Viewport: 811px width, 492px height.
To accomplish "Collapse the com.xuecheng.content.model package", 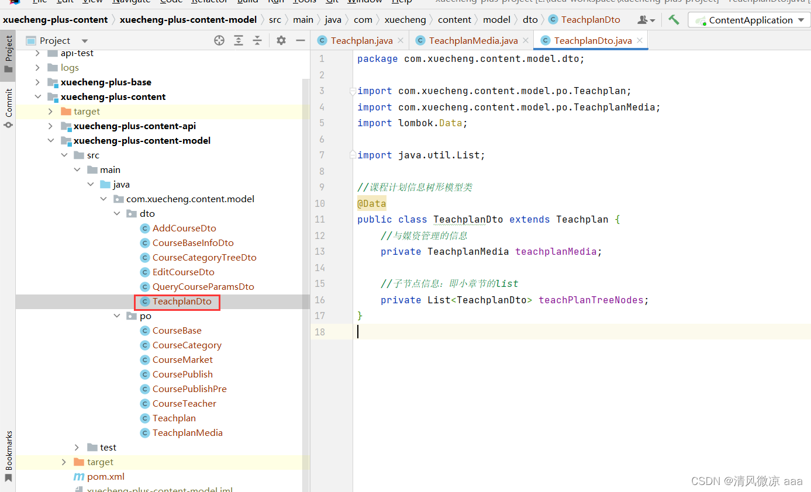I will (x=103, y=199).
